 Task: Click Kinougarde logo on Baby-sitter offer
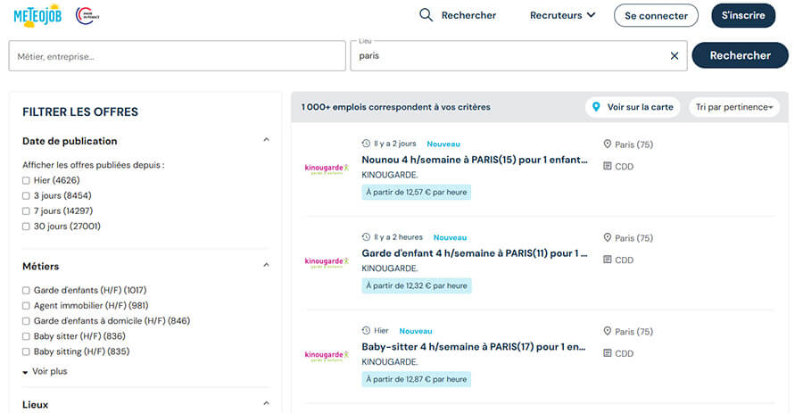click(x=327, y=356)
